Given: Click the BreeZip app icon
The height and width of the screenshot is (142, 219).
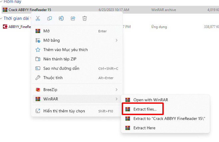Looking at the screenshot, I should coord(38,89).
